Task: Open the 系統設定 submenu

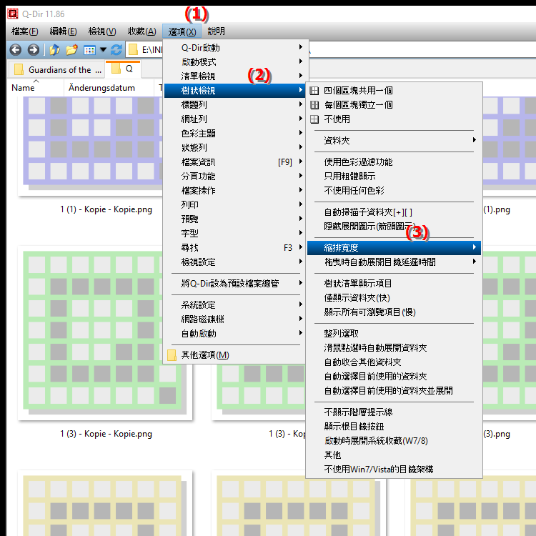Action: pos(235,305)
